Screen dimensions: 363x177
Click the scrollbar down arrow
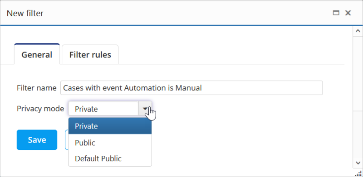pos(358,163)
